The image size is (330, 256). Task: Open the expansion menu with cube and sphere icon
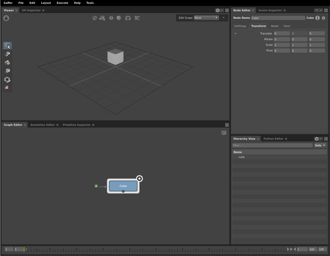[102, 18]
